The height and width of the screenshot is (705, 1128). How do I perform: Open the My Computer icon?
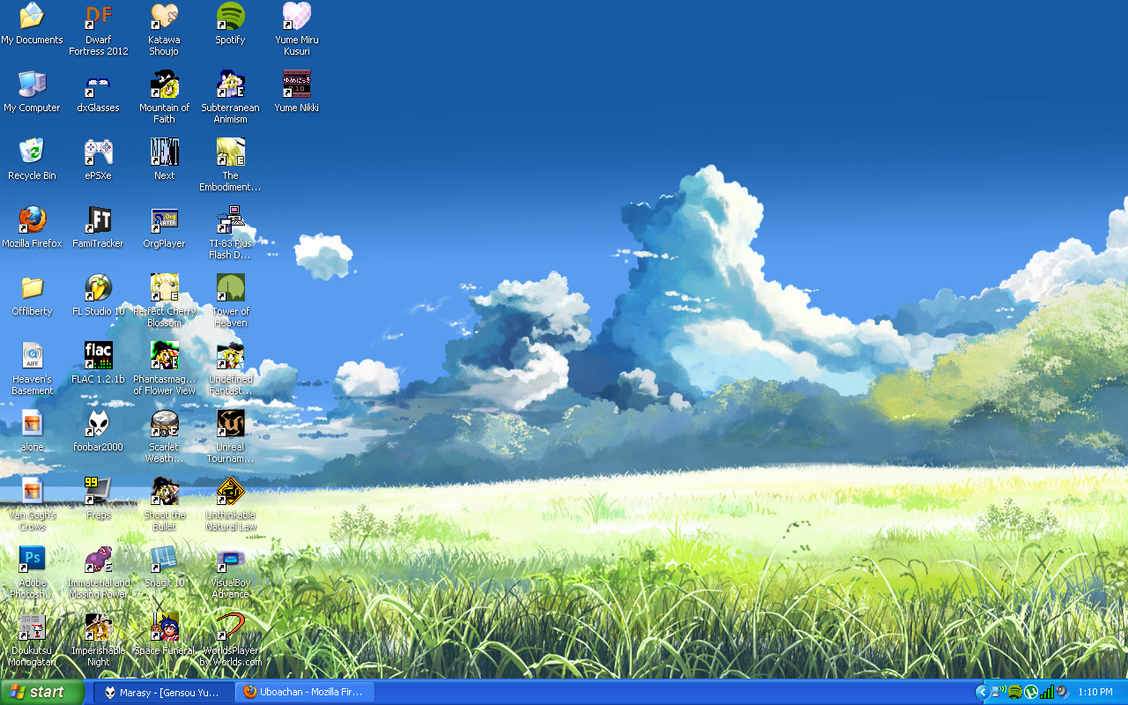click(x=32, y=84)
